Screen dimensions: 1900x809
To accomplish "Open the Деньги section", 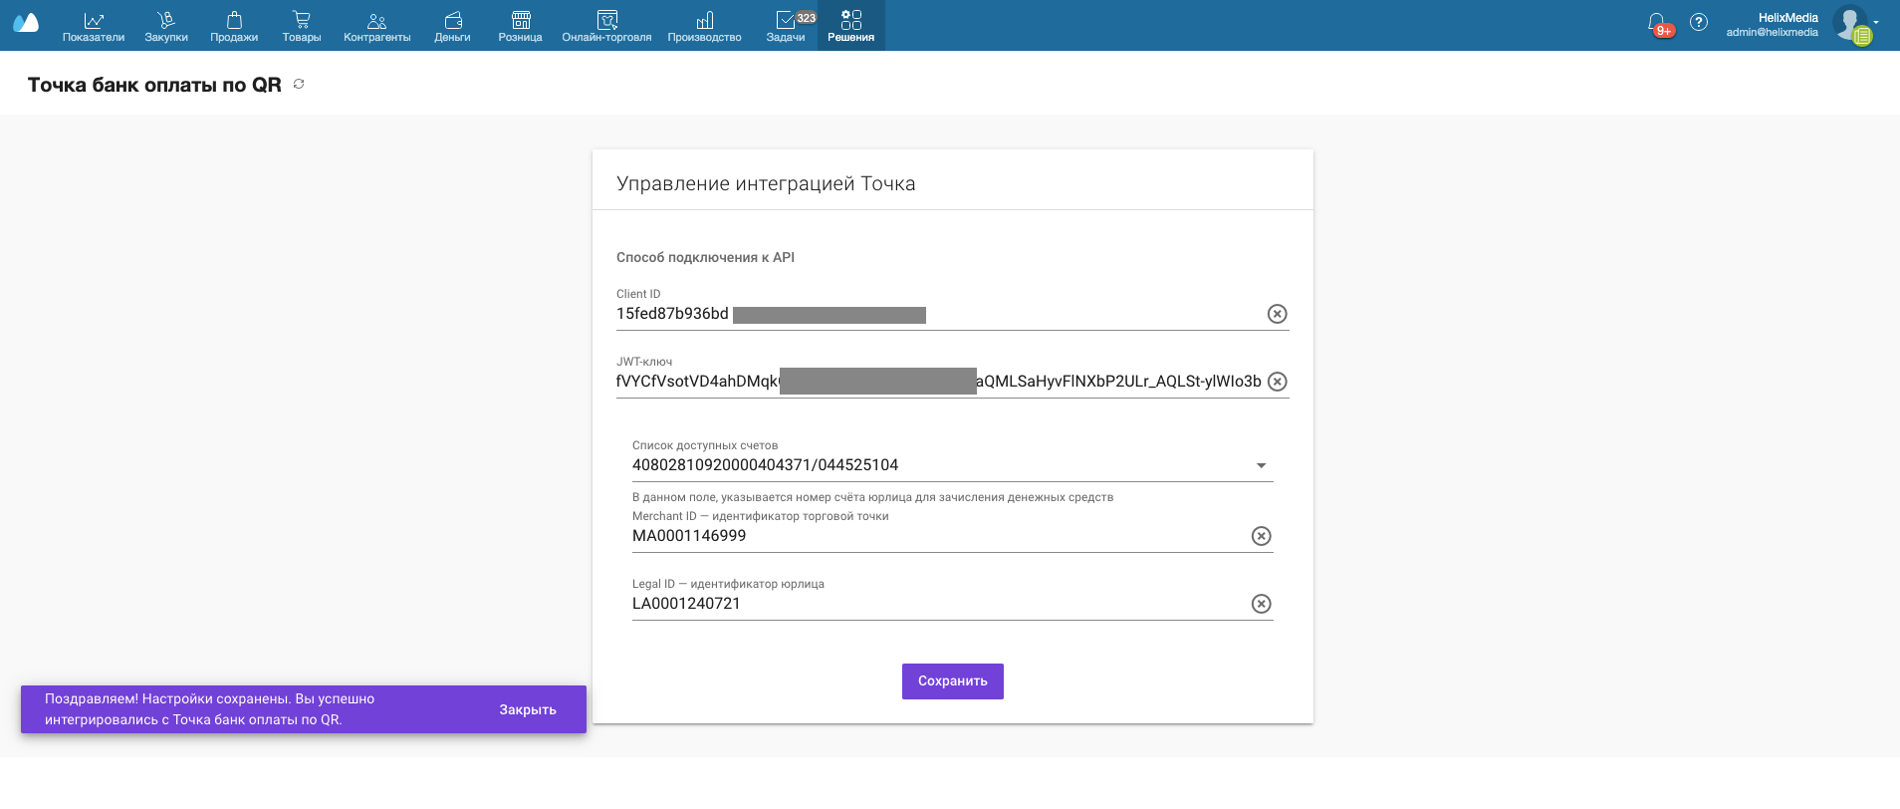I will pyautogui.click(x=452, y=26).
